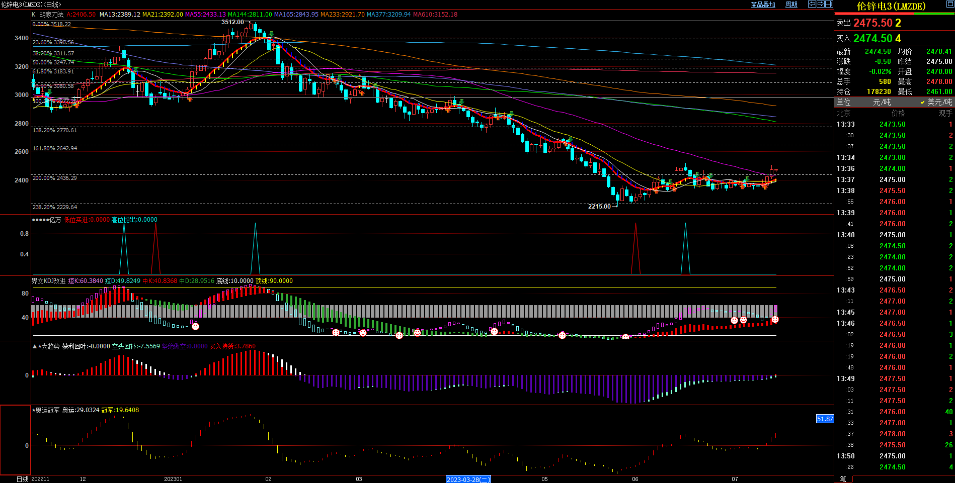Open the 周期 period dropdown

[x=791, y=5]
